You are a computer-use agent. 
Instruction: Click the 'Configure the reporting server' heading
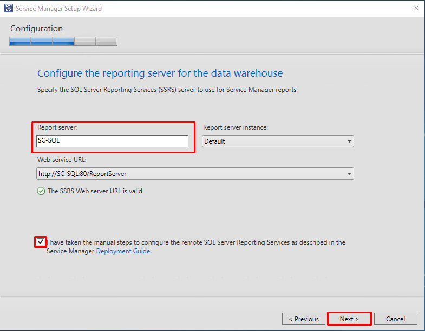pos(160,73)
